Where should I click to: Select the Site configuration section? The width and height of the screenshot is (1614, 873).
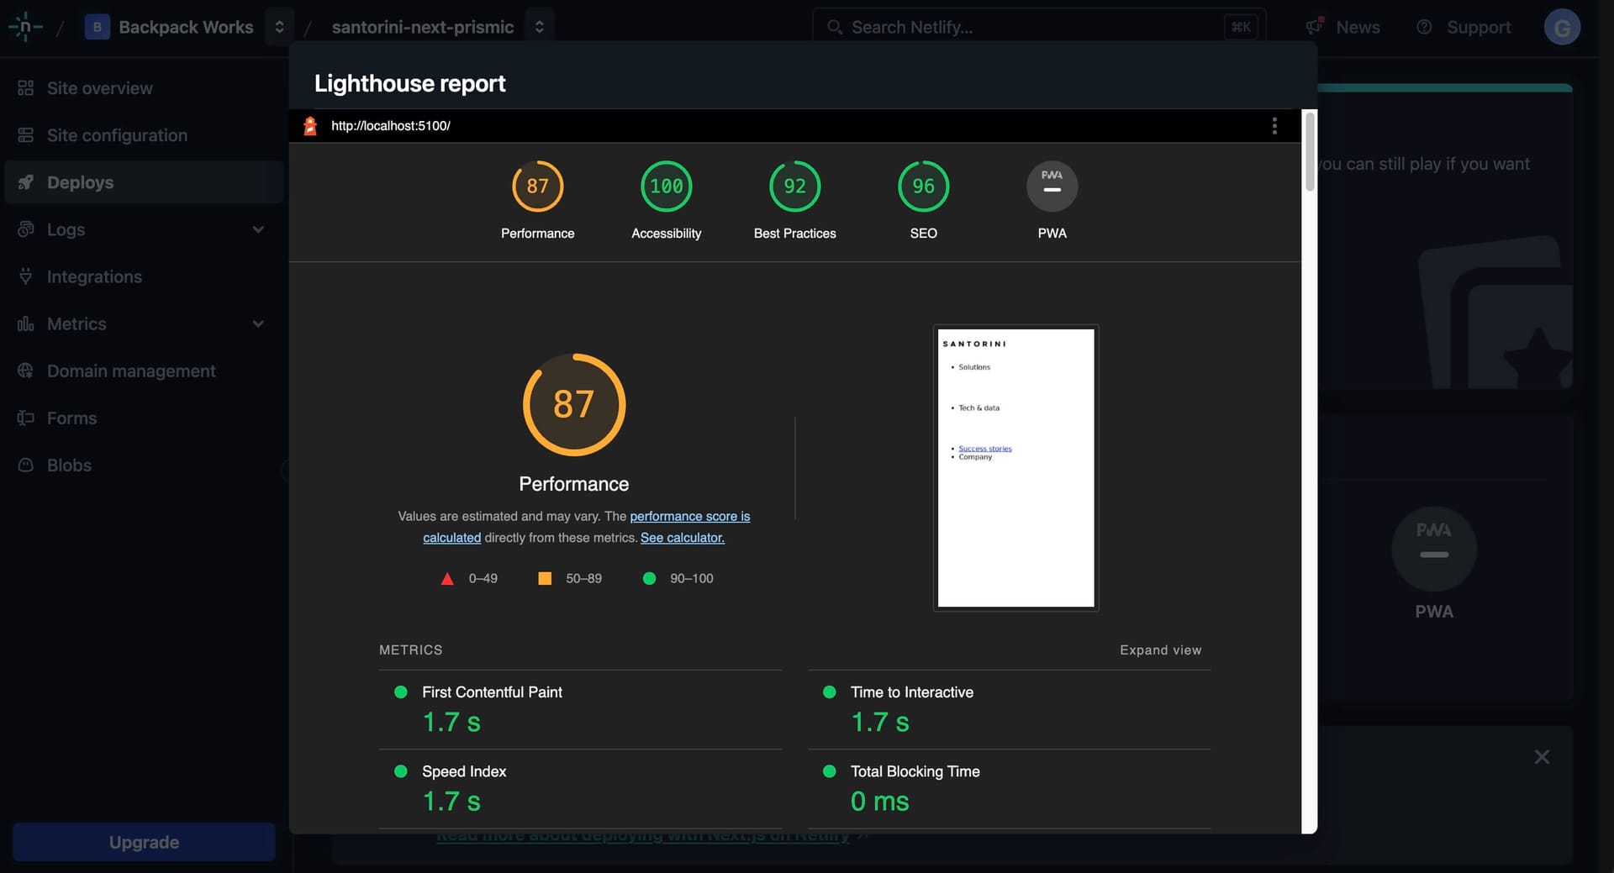click(x=116, y=134)
